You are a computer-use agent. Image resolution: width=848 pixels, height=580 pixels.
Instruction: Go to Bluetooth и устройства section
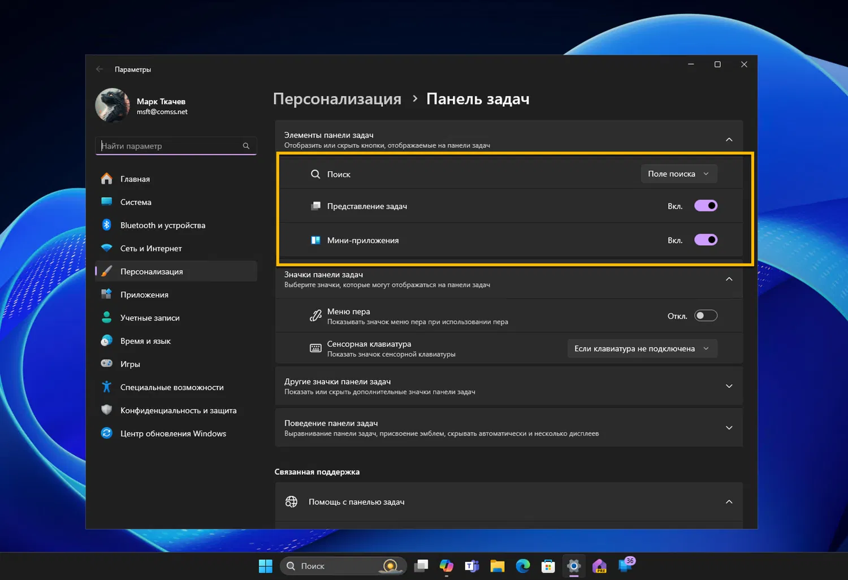162,225
